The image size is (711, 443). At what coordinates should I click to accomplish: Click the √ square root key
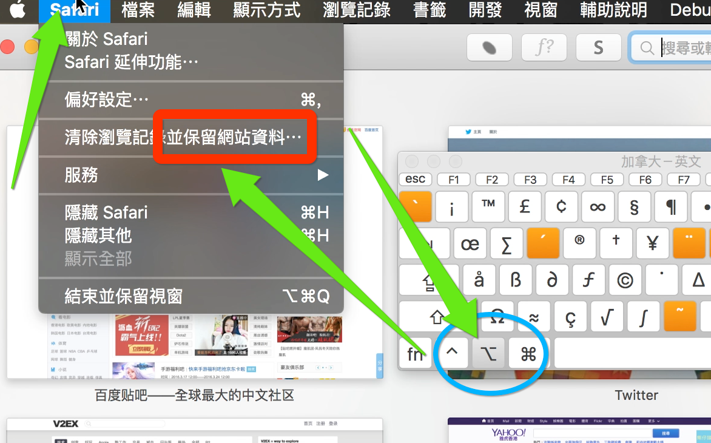tap(607, 317)
